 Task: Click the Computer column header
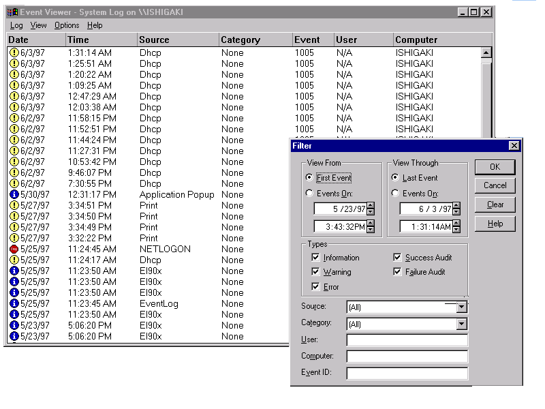443,40
